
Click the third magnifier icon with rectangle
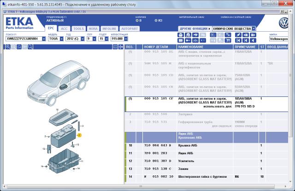click(19, 47)
